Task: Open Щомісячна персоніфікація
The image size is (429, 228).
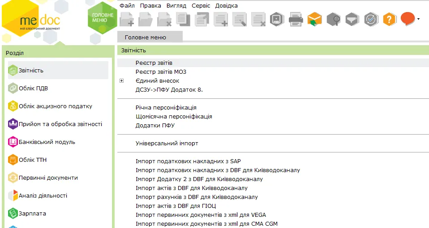Action: (174, 117)
